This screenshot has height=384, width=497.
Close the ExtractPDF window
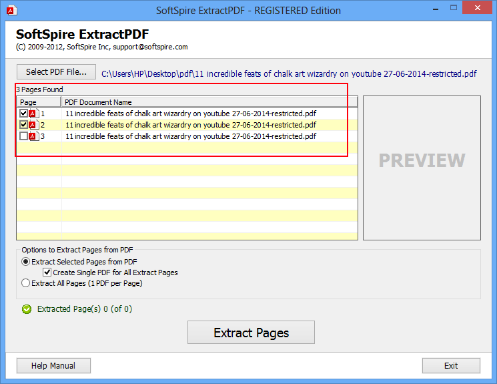pos(478,8)
